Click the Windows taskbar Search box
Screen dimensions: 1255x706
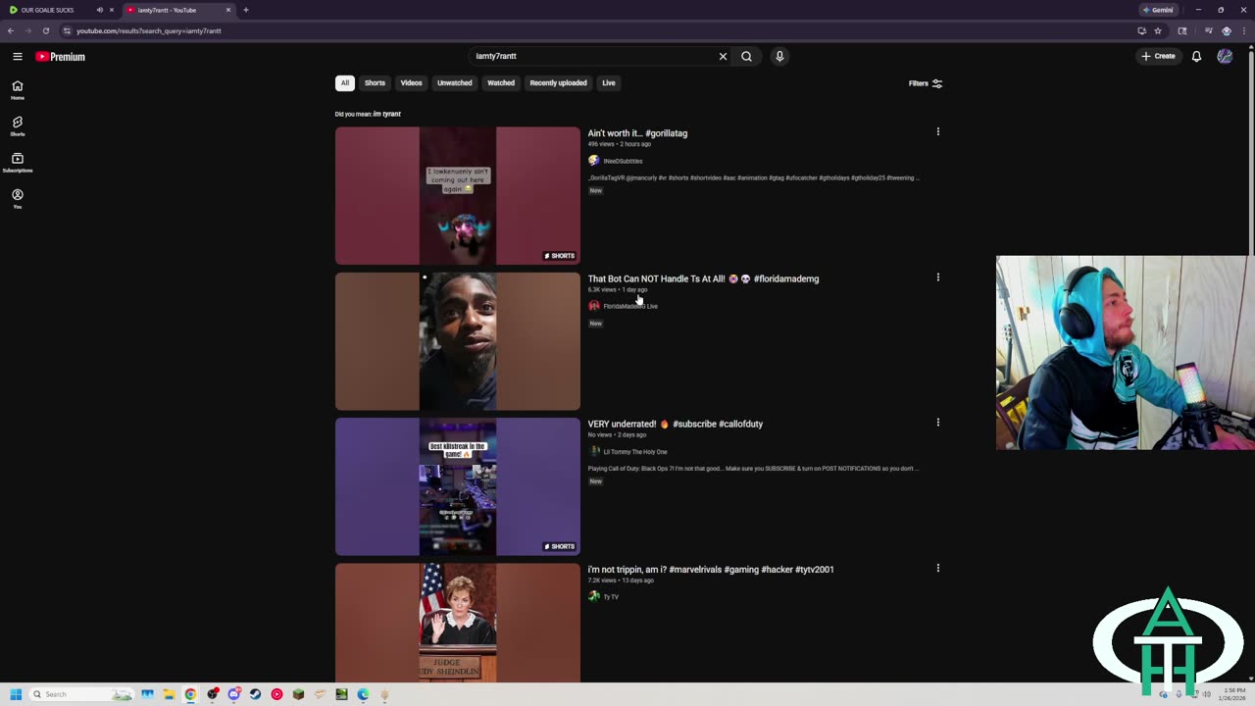point(82,694)
